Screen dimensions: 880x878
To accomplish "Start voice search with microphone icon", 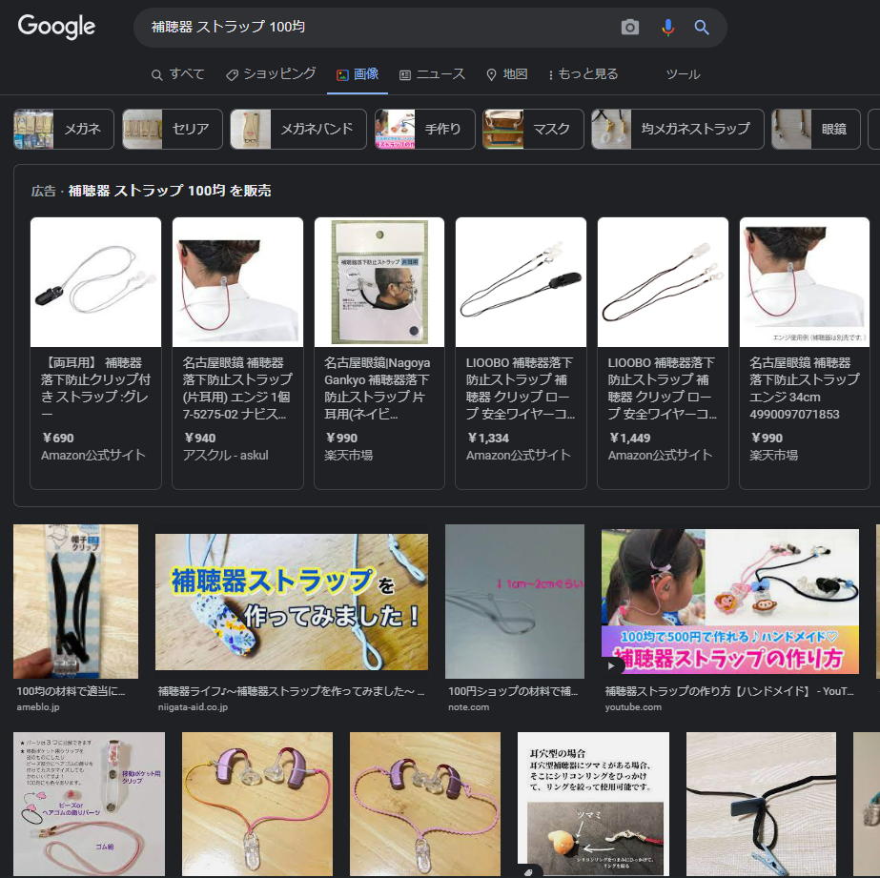I will pos(667,28).
